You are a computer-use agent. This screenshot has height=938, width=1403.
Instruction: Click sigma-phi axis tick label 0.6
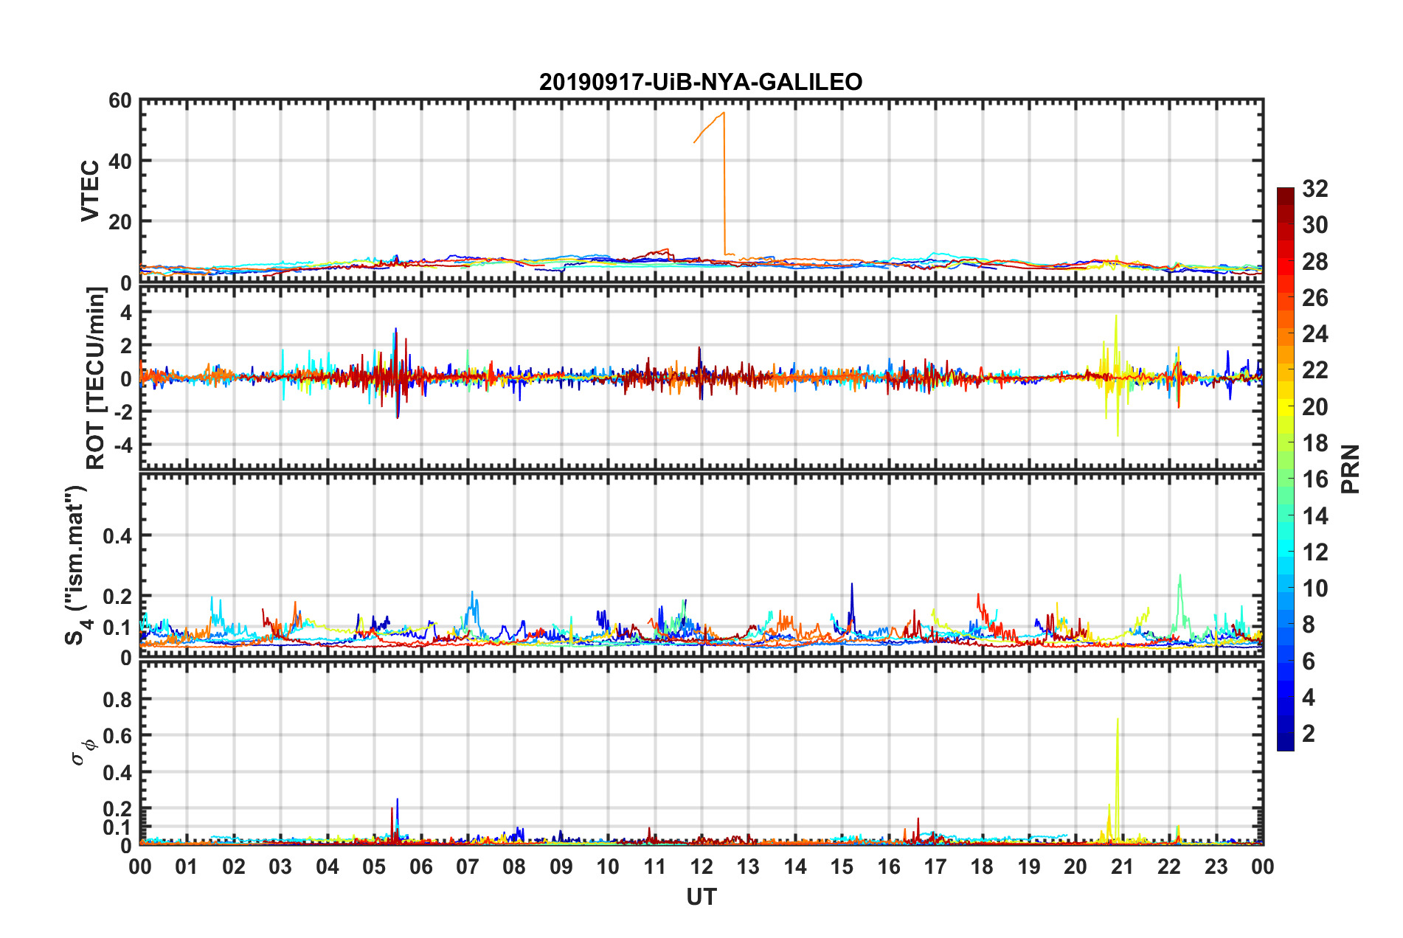click(x=118, y=736)
